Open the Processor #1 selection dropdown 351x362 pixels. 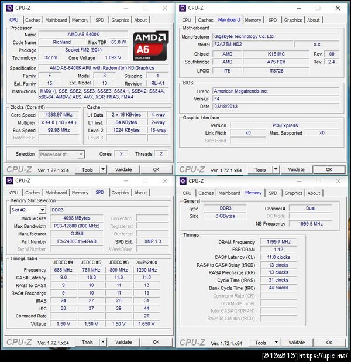81,154
